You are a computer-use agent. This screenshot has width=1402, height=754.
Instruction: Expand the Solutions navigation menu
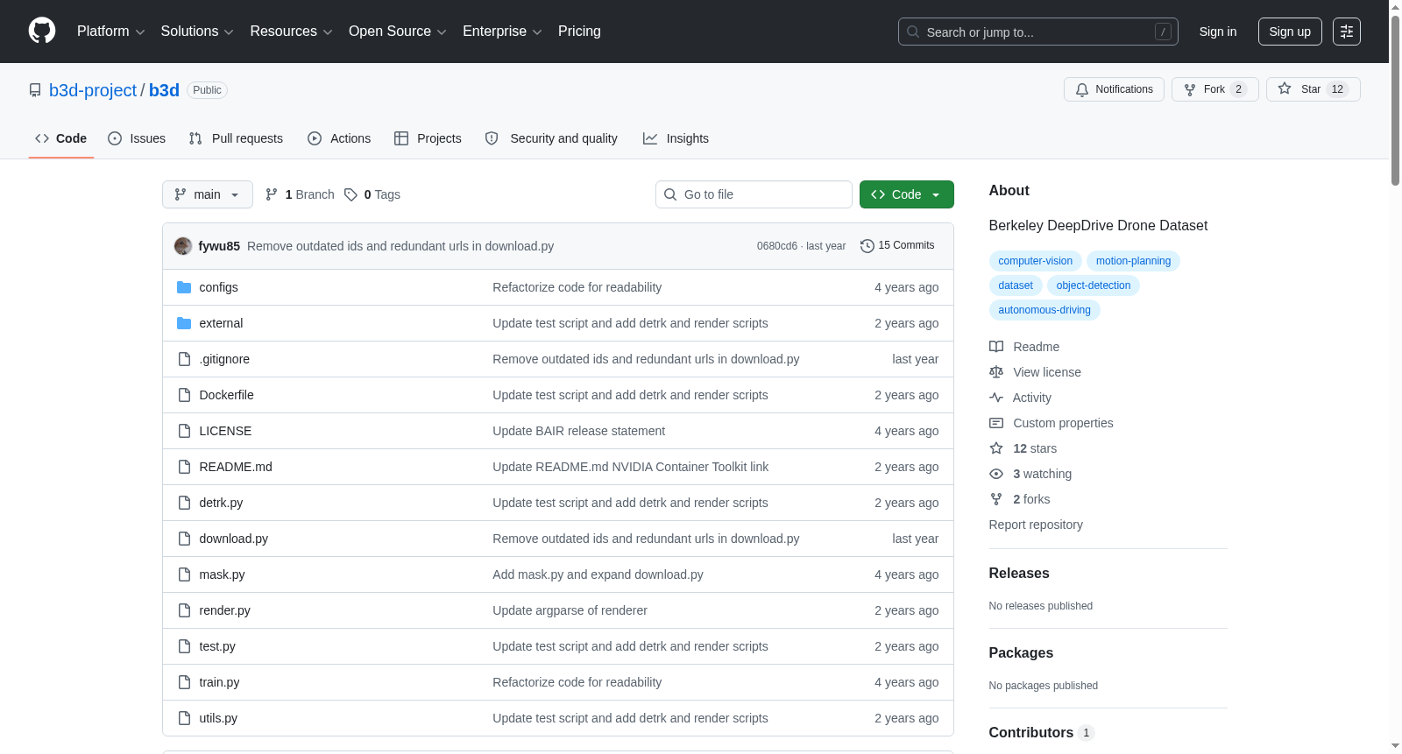[197, 32]
